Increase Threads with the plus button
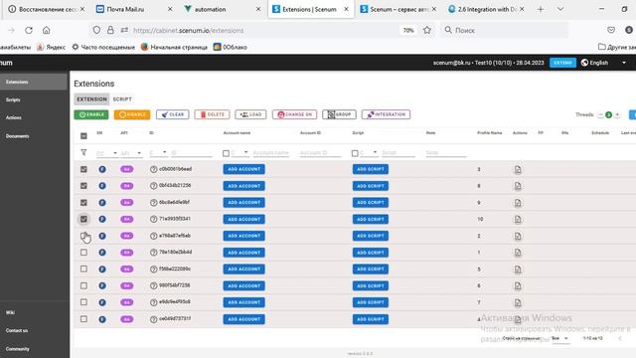636x358 pixels. pyautogui.click(x=617, y=115)
